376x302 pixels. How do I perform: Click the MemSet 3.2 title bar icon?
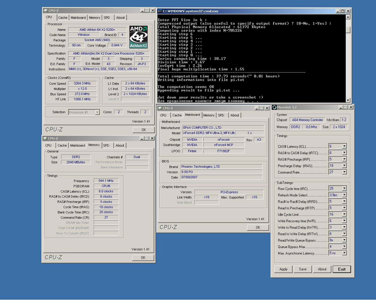pos(274,107)
